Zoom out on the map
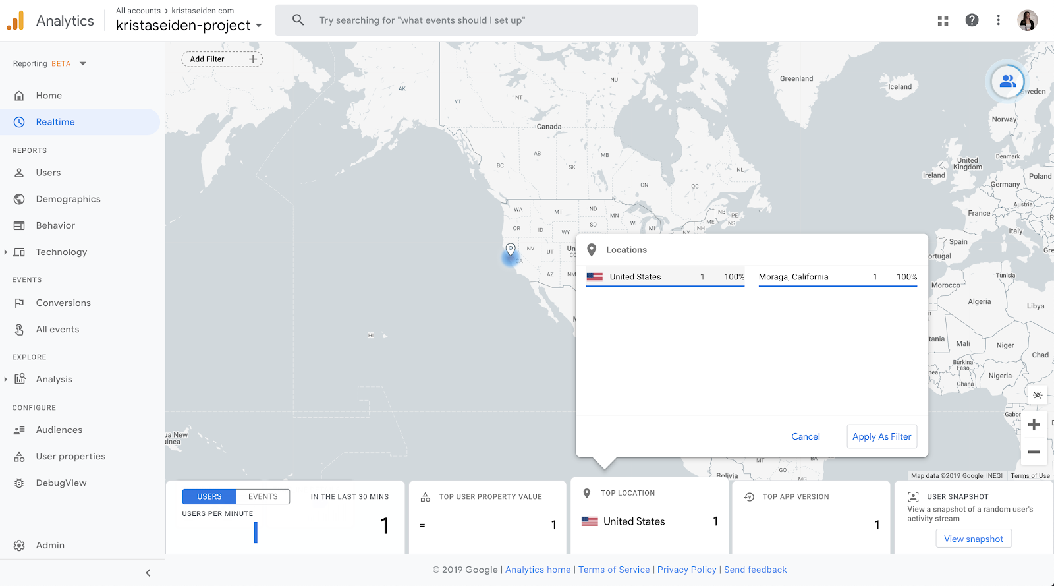Image resolution: width=1054 pixels, height=586 pixels. [x=1034, y=452]
